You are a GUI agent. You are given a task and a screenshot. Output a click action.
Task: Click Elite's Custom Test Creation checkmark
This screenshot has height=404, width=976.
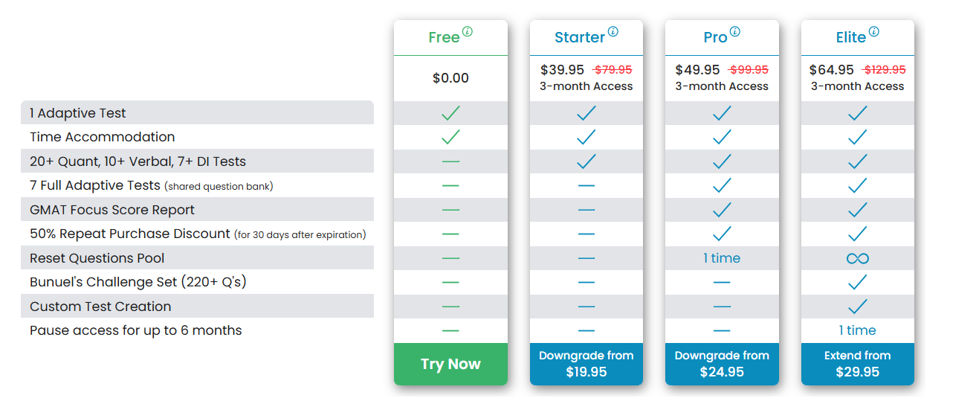coord(857,306)
